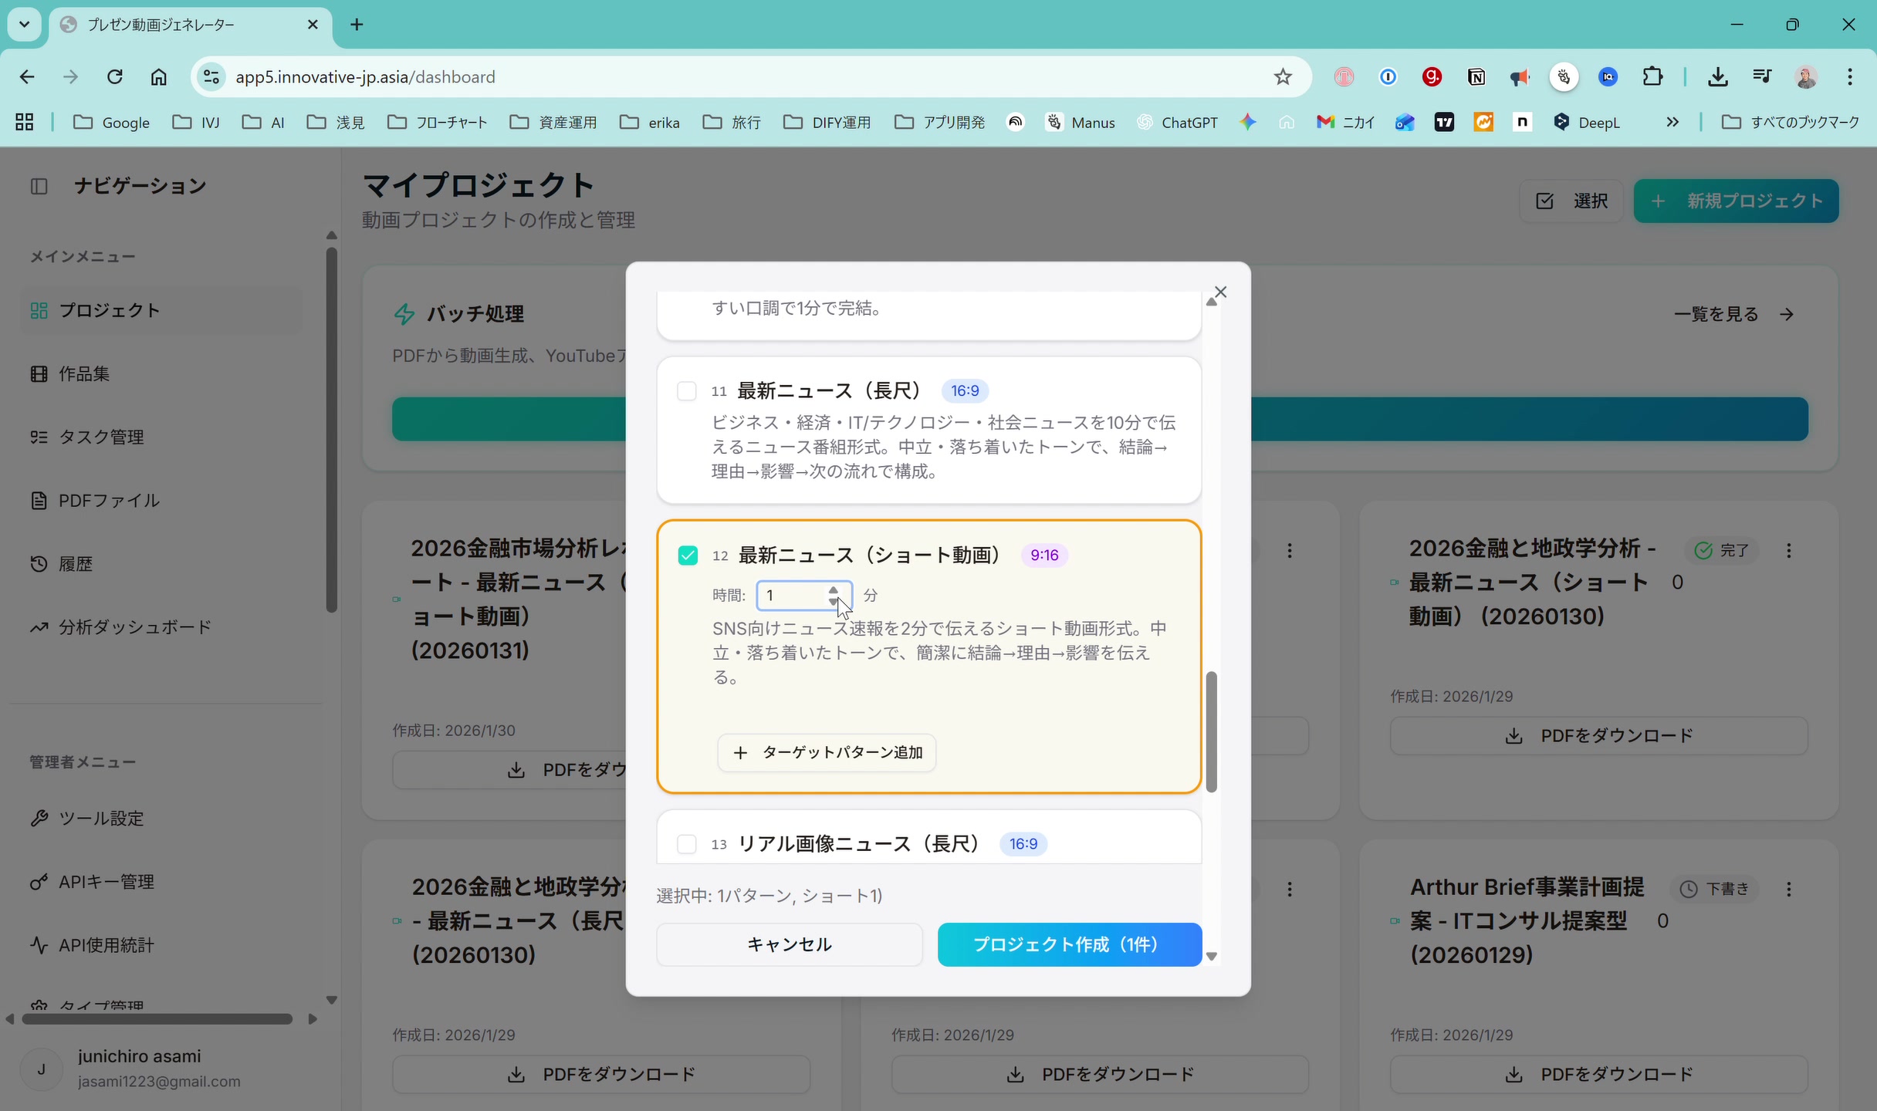Open the ツール設定 wrench icon in sidebar
This screenshot has height=1111, width=1877.
(x=40, y=819)
